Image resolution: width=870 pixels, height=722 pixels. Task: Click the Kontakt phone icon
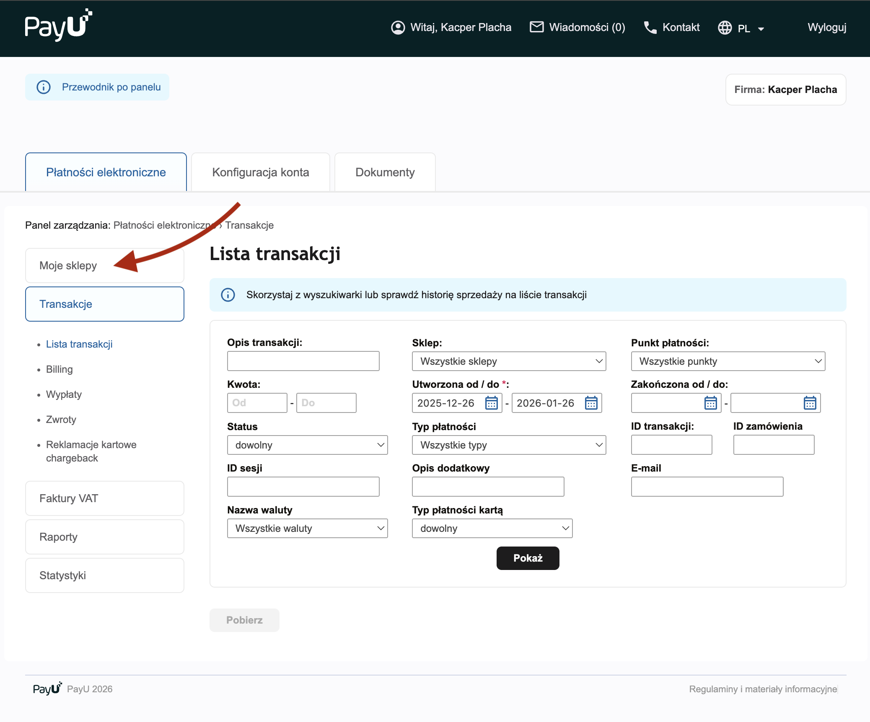click(x=650, y=28)
